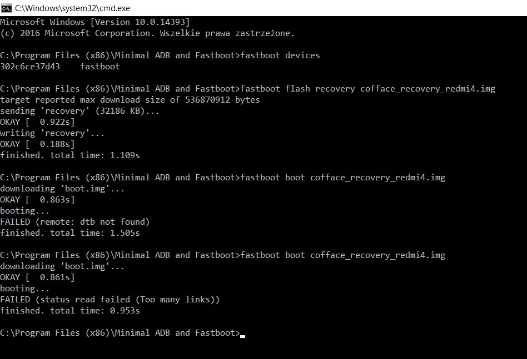
Task: Click the "OKAY [ 0.863s]" status line
Action: (37, 200)
